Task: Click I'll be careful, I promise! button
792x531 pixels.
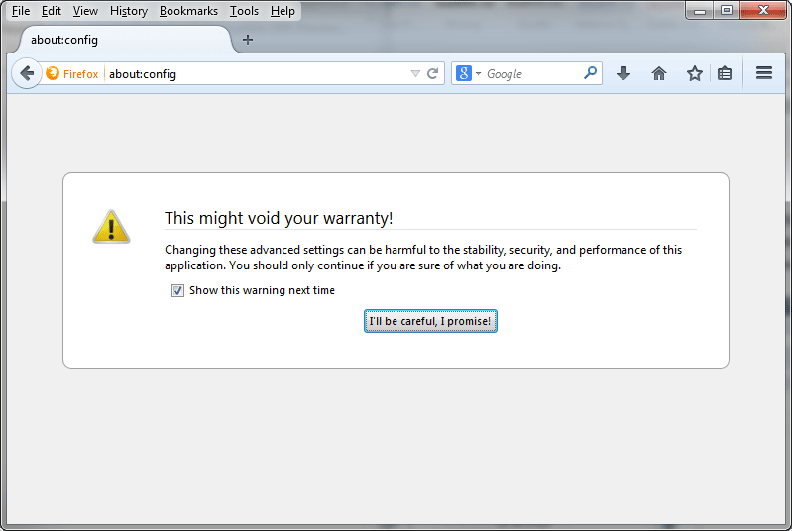Action: tap(430, 321)
